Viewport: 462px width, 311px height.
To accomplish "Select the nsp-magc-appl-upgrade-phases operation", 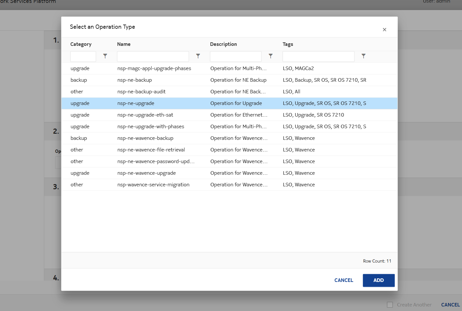I will tap(154, 68).
